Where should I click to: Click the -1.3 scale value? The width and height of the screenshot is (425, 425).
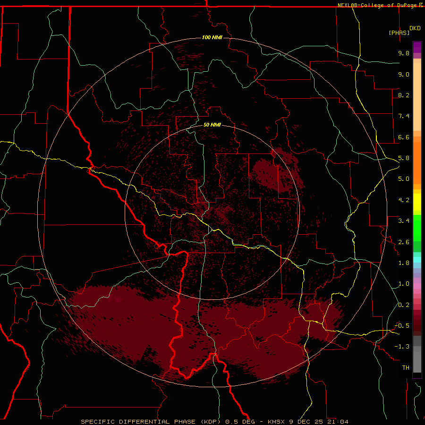pyautogui.click(x=402, y=347)
